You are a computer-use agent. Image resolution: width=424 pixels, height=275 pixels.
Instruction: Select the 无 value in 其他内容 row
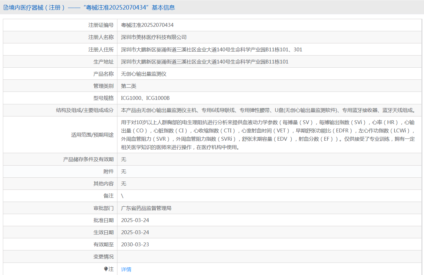[x=124, y=183]
